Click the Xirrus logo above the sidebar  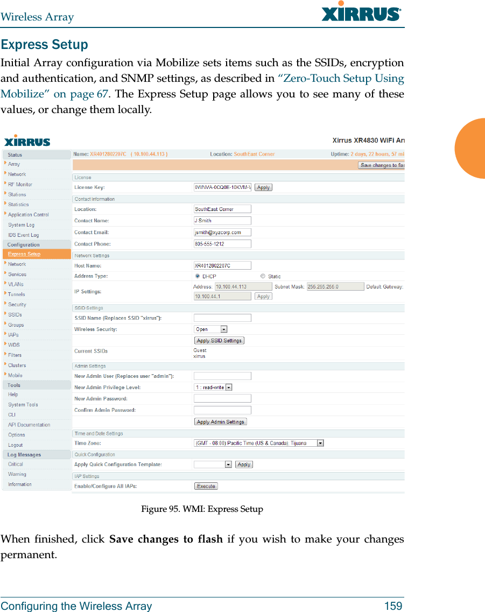[27, 140]
